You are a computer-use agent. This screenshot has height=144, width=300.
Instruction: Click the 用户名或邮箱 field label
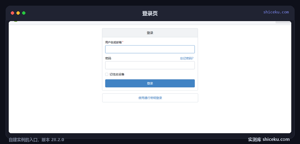point(113,42)
